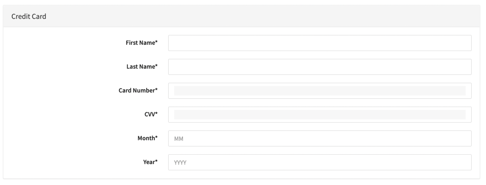The height and width of the screenshot is (185, 486).
Task: Click the "Credit Card" panel heading
Action: (x=29, y=16)
